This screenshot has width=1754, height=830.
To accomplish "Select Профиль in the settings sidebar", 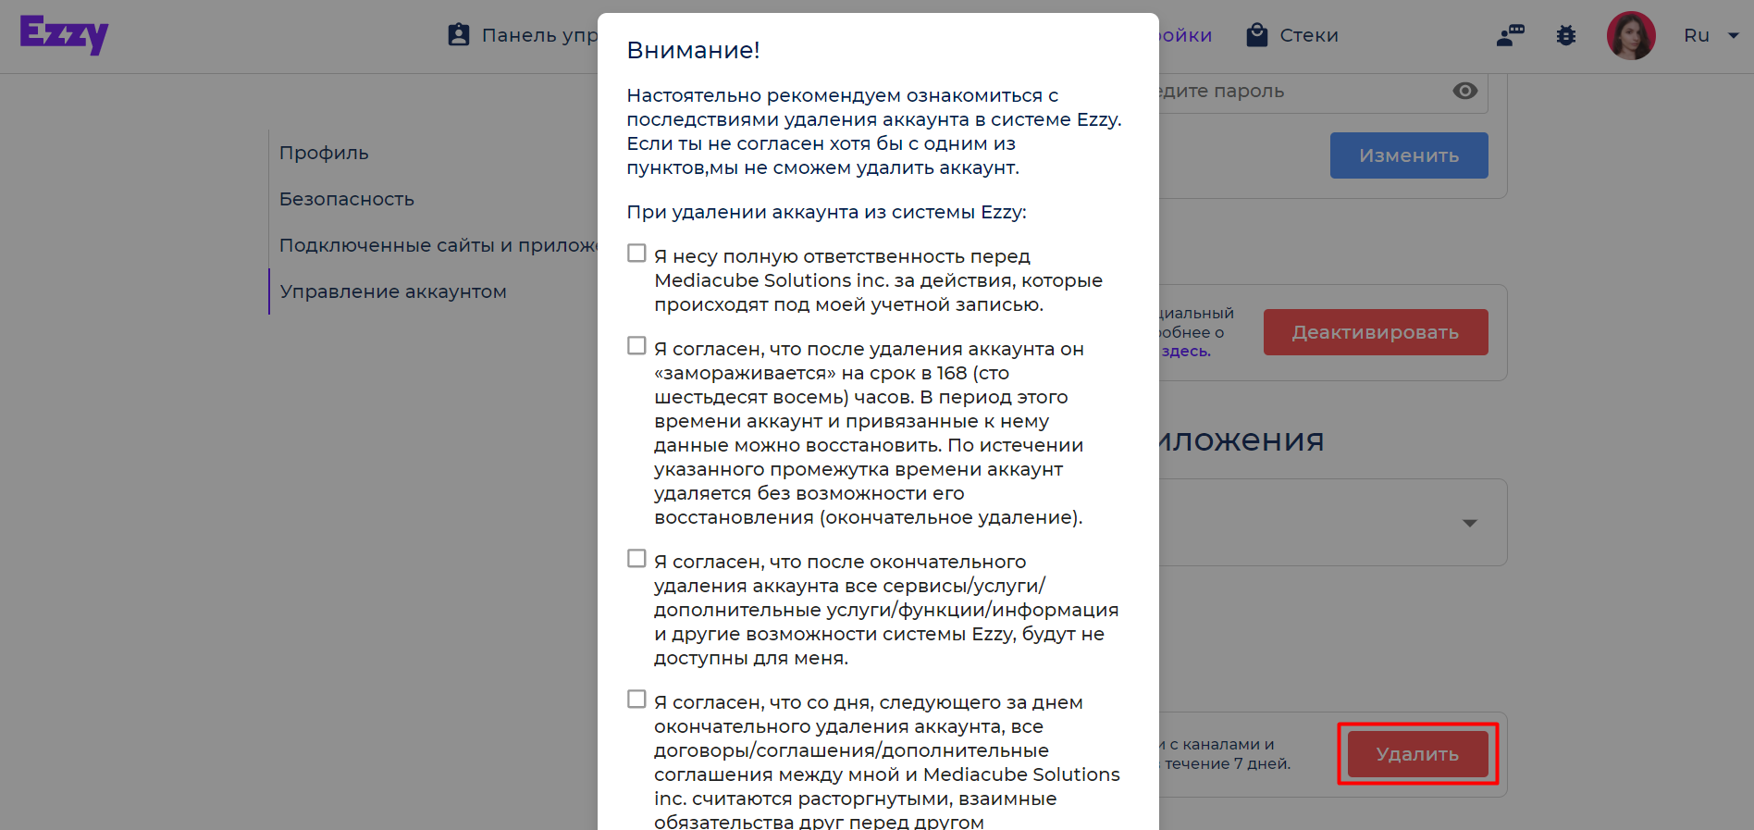I will 324,153.
